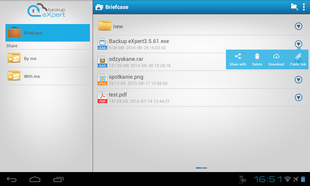Expand actions for the new folder

298,26
